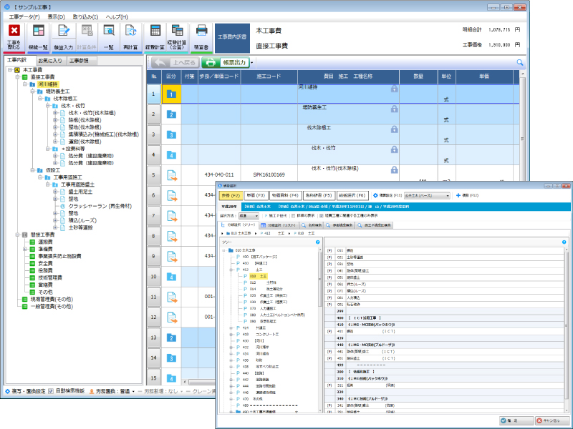Open the 選択方法 dropdown
The width and height of the screenshot is (573, 429).
[x=248, y=214]
